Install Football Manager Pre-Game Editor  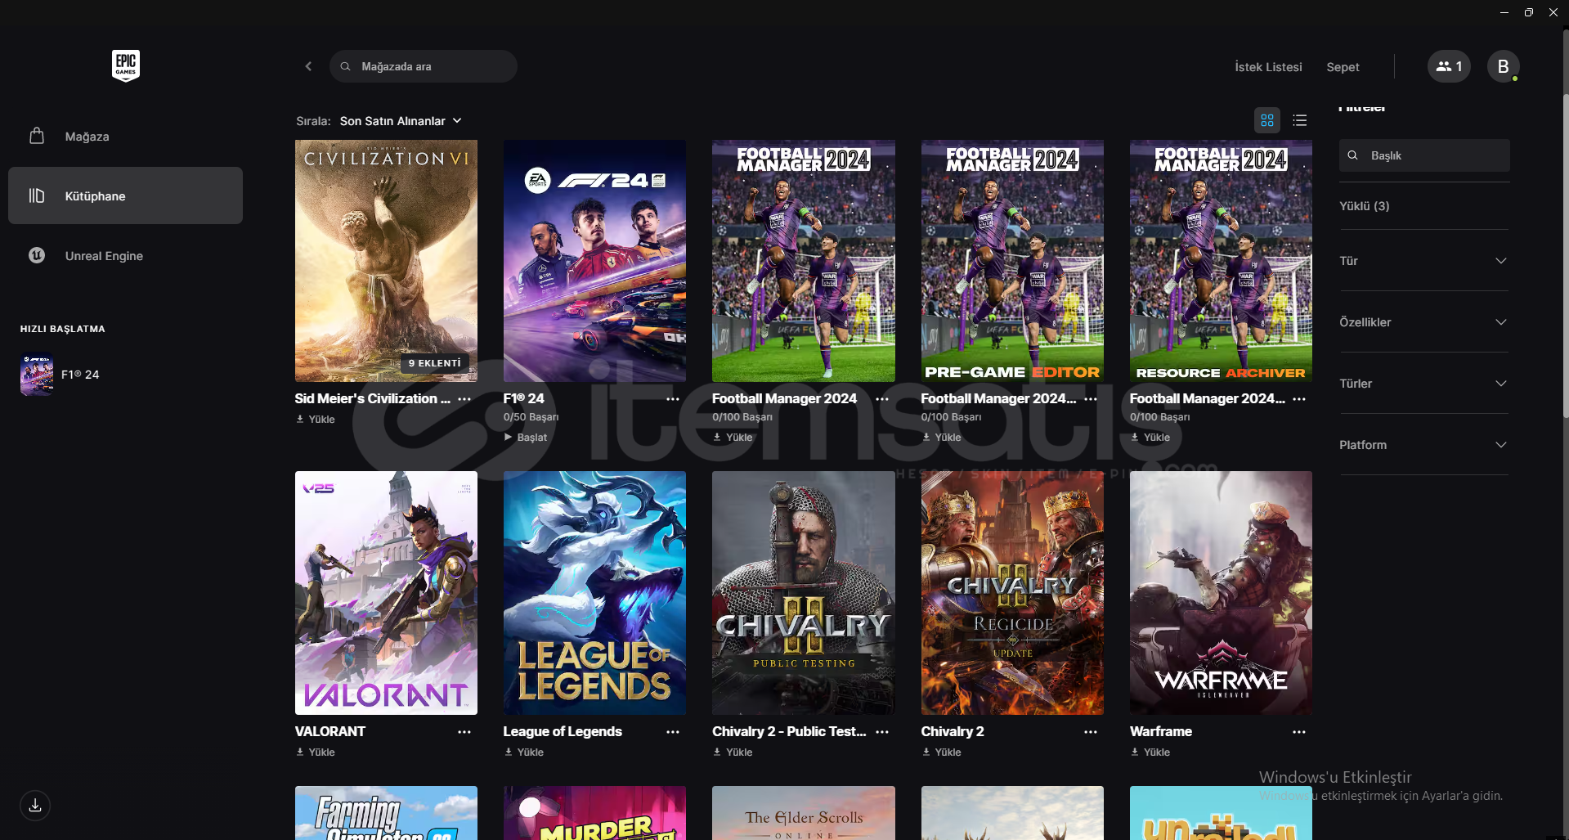point(942,438)
